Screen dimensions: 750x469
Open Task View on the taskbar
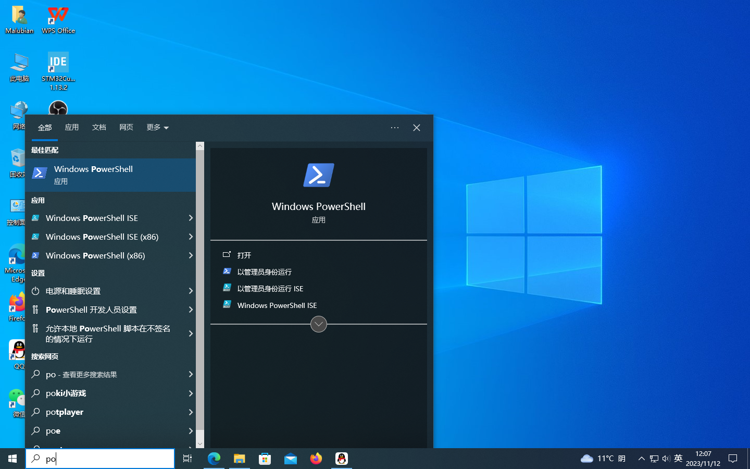click(187, 459)
